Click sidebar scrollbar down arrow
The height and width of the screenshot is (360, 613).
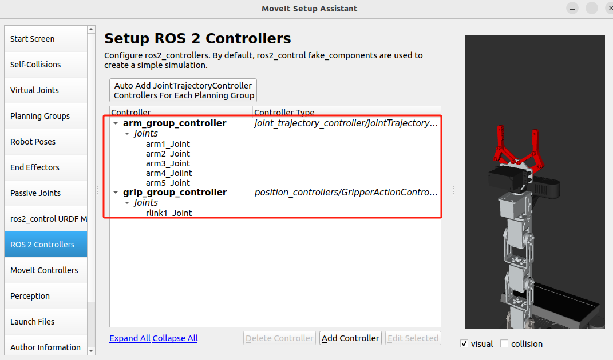[91, 351]
